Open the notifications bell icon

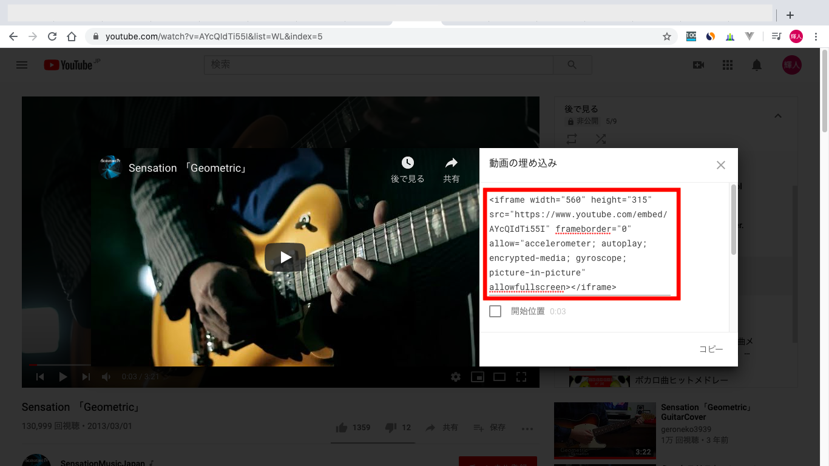[757, 65]
